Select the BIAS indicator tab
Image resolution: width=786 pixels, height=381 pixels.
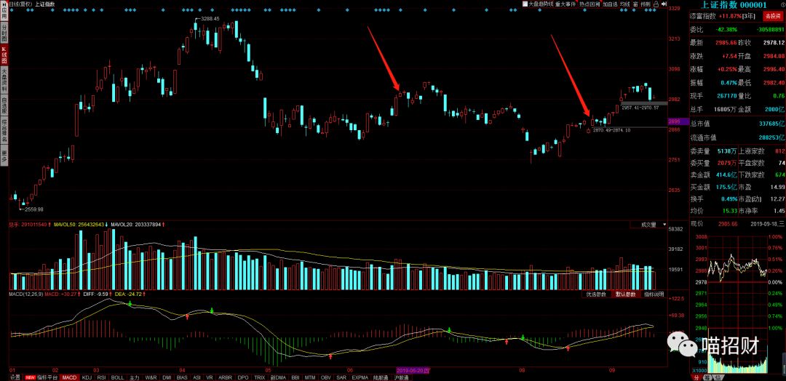coord(182,377)
